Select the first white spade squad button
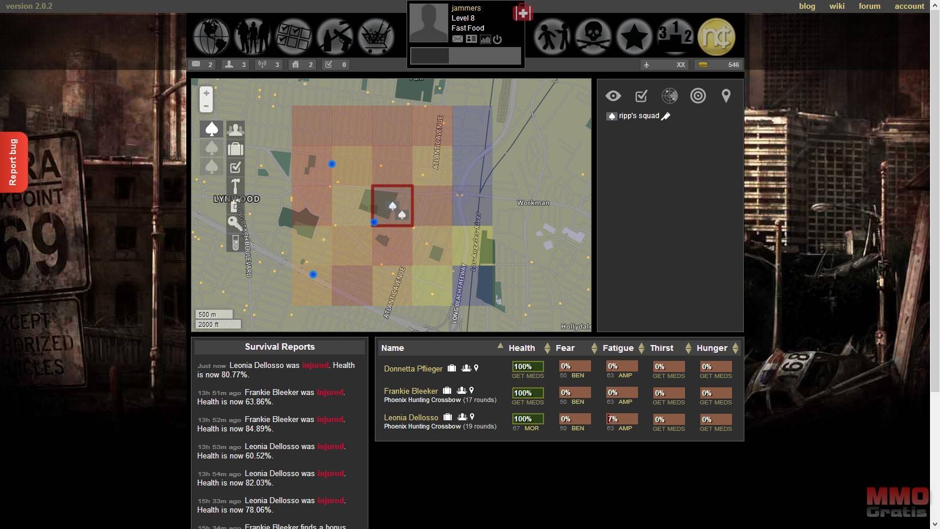 pos(211,129)
